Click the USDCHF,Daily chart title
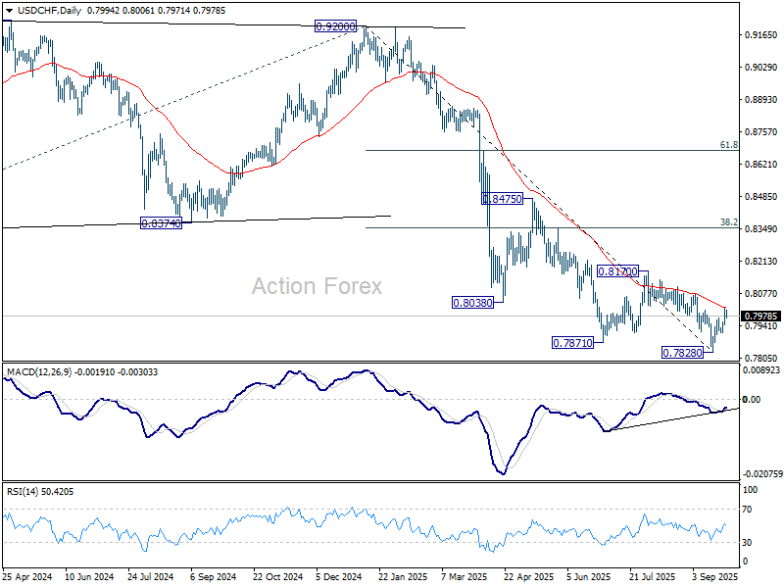 point(48,10)
